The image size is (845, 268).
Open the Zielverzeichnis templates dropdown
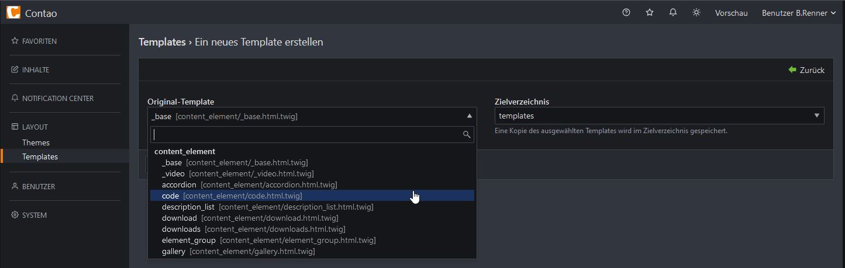pyautogui.click(x=660, y=116)
